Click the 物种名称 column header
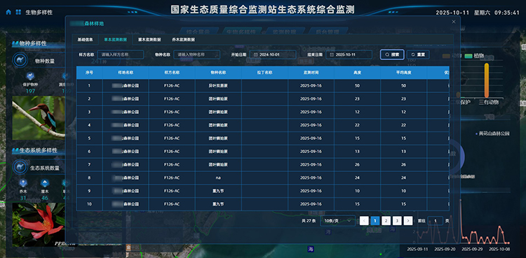 pyautogui.click(x=218, y=72)
